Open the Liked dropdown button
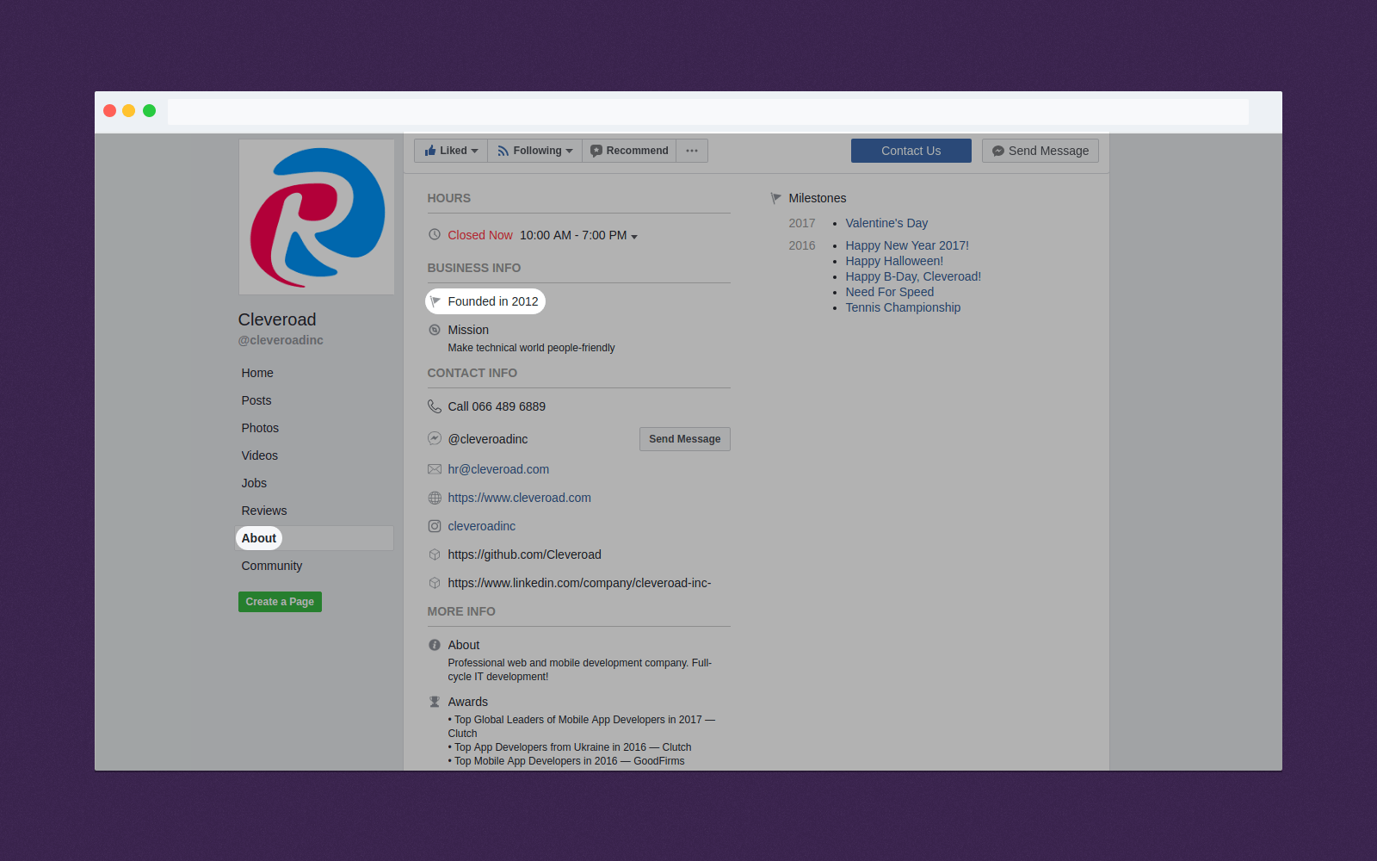 coord(451,151)
